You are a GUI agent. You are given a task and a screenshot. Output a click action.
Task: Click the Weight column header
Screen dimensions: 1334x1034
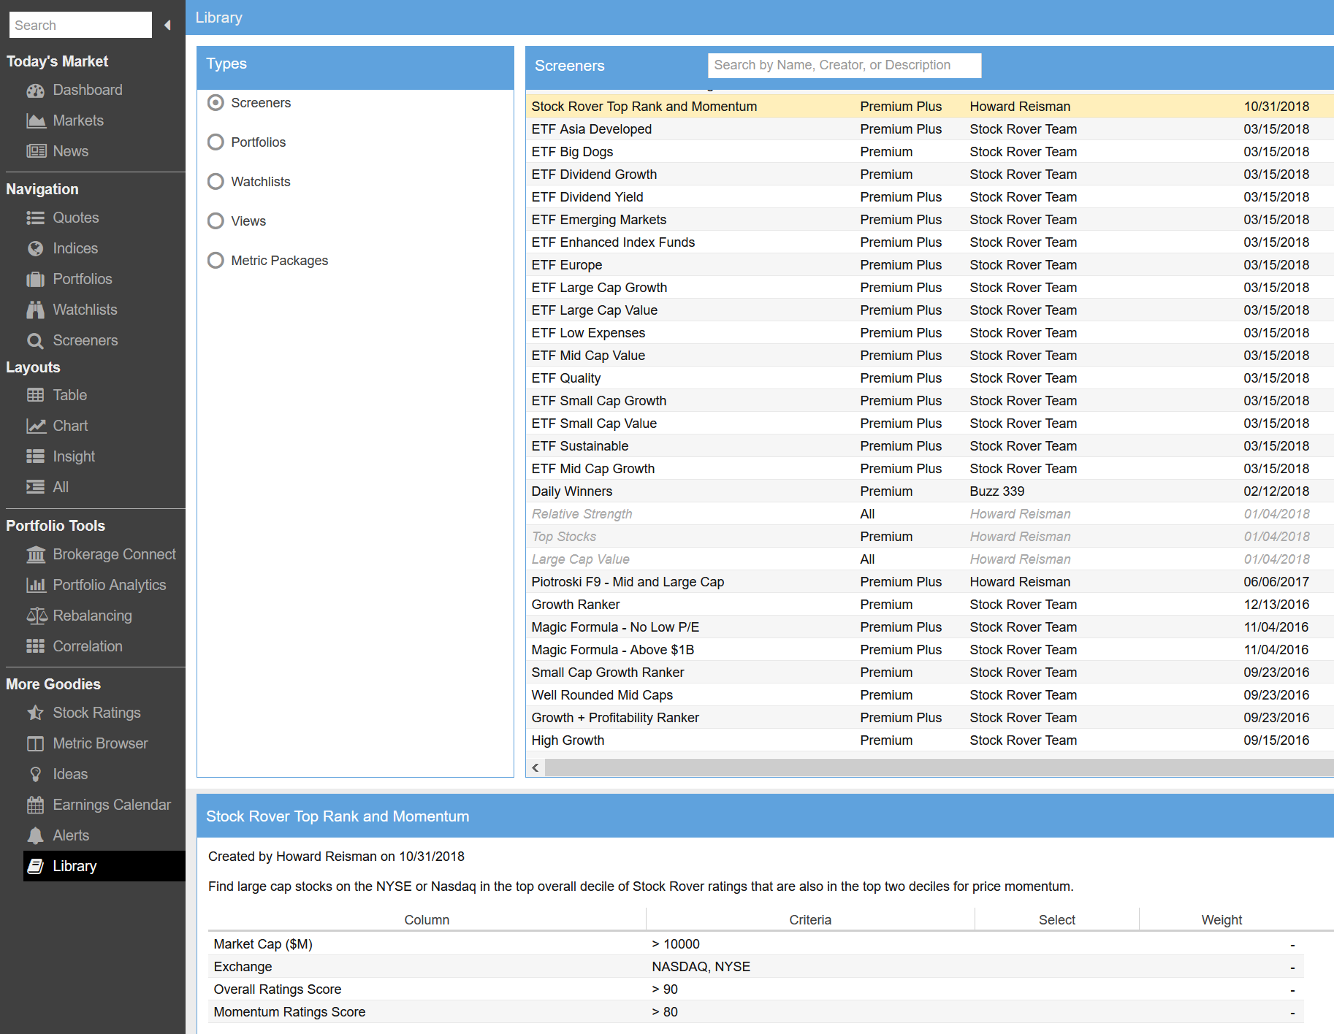click(x=1221, y=920)
